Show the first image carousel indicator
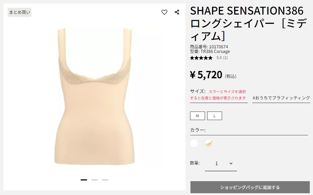 (x=84, y=180)
